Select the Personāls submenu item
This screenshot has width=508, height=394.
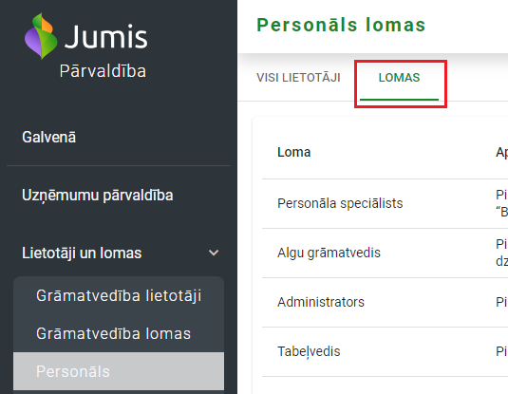coord(119,371)
